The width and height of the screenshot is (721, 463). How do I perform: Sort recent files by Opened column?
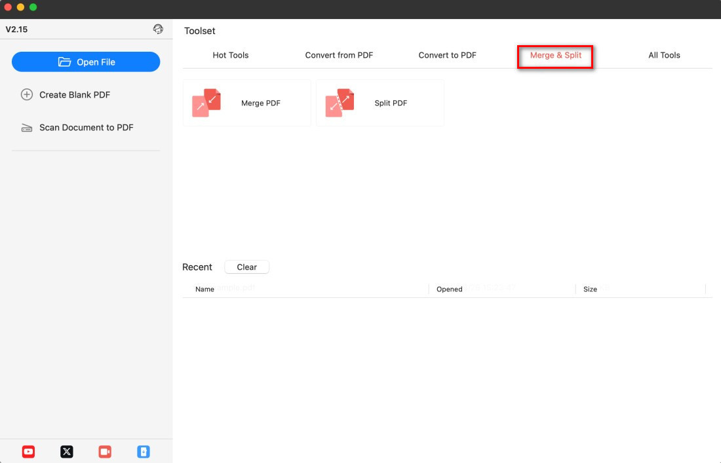click(x=450, y=289)
